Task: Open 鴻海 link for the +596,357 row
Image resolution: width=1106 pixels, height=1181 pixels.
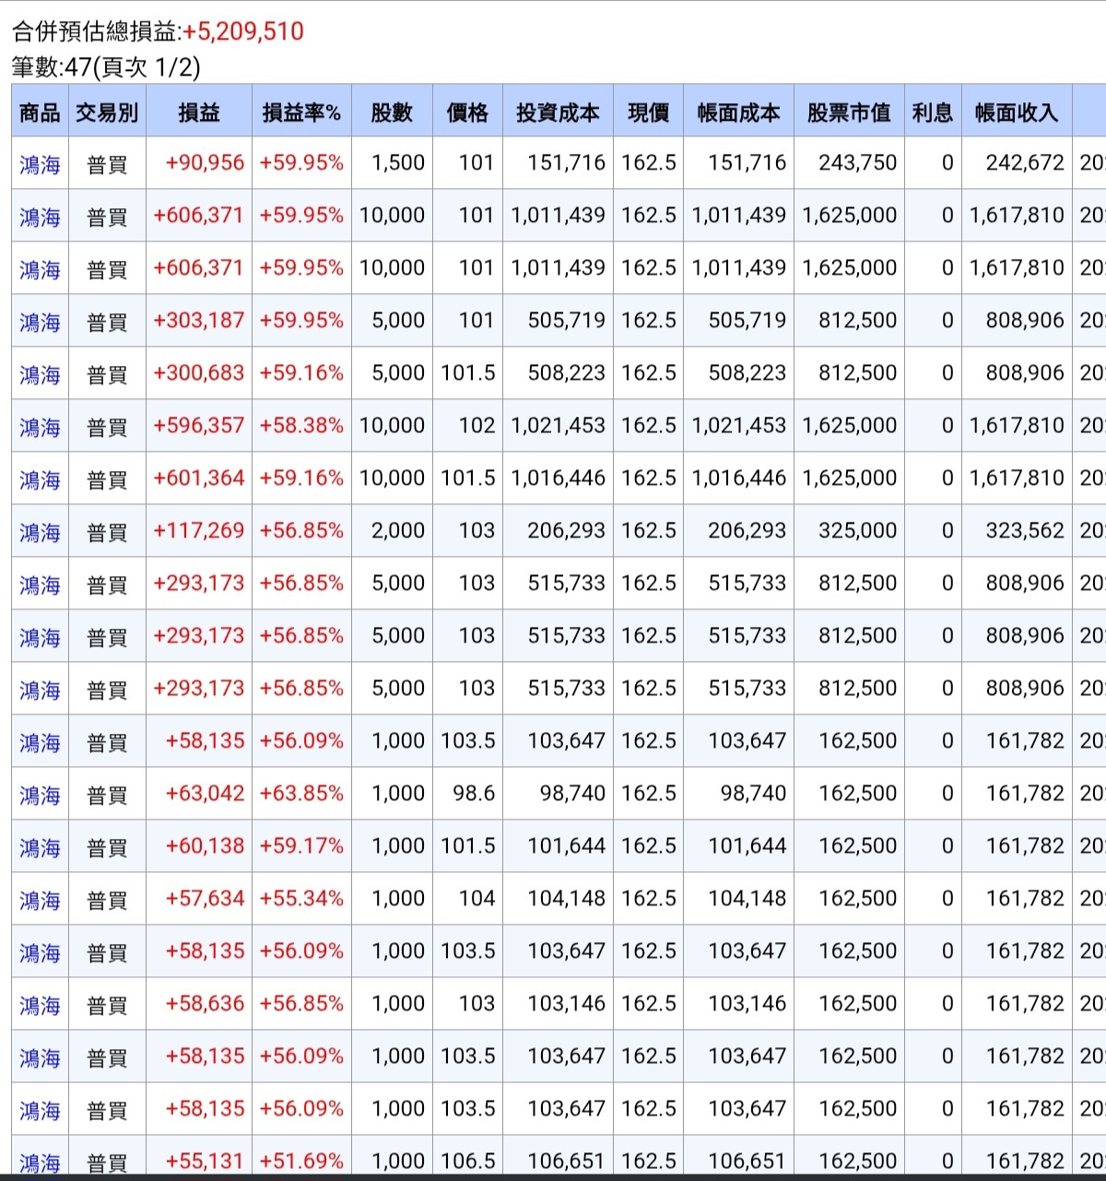Action: tap(40, 427)
